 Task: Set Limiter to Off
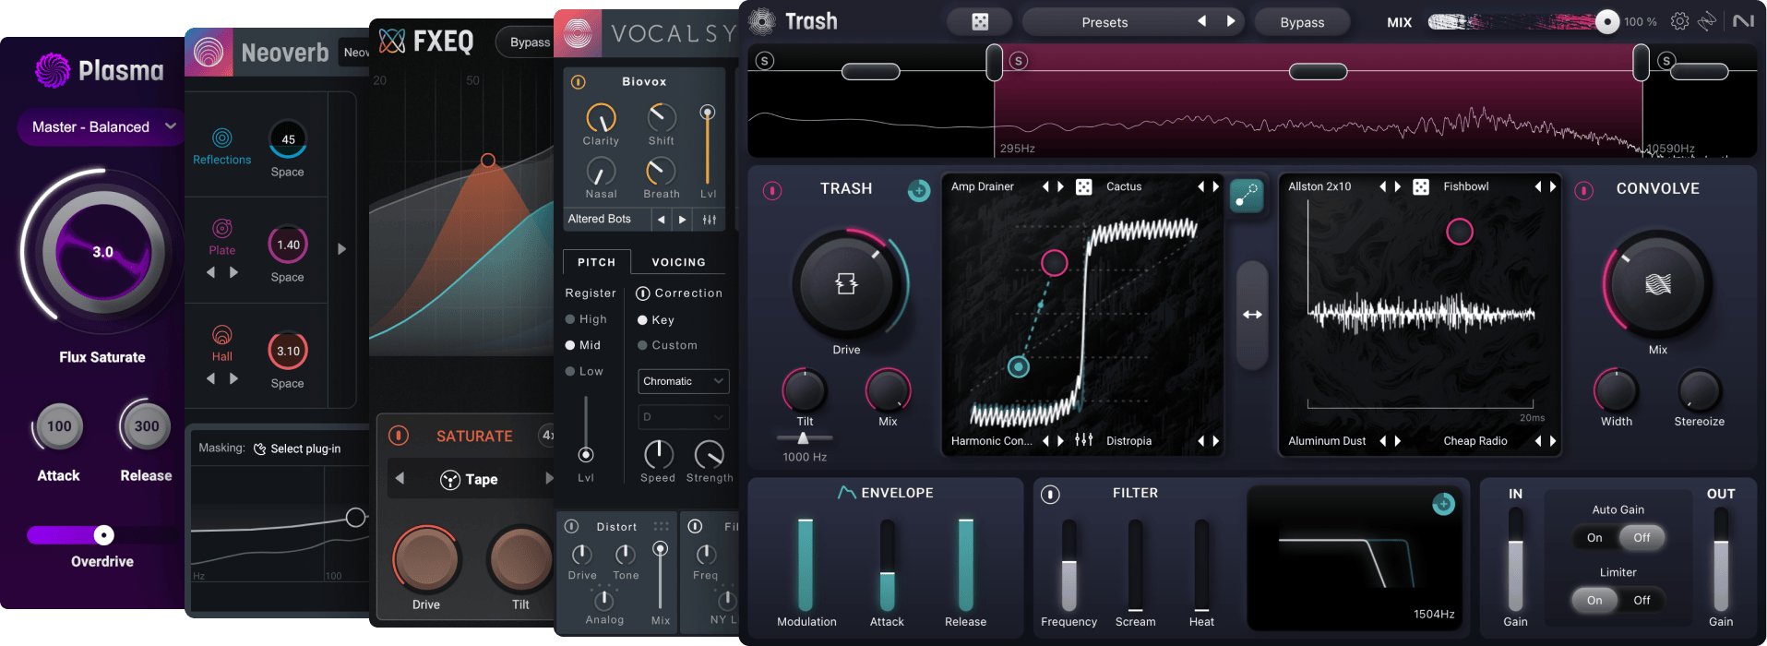point(1642,600)
